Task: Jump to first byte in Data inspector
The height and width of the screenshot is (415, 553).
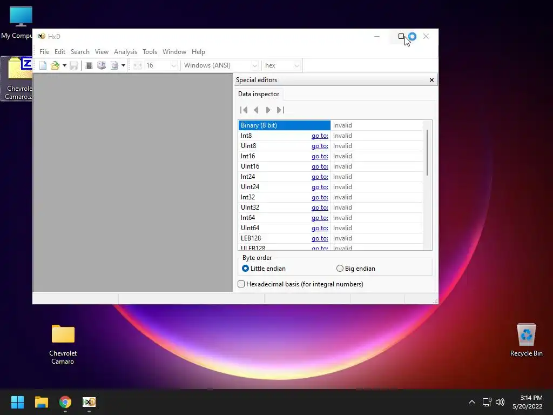Action: click(x=244, y=110)
